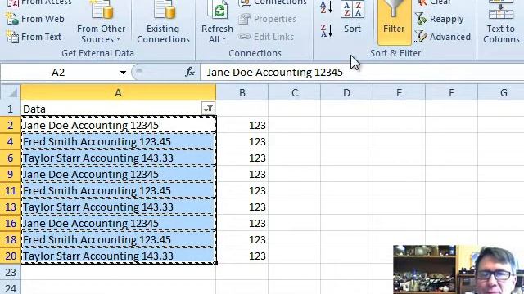Select row 6 header

[11, 158]
